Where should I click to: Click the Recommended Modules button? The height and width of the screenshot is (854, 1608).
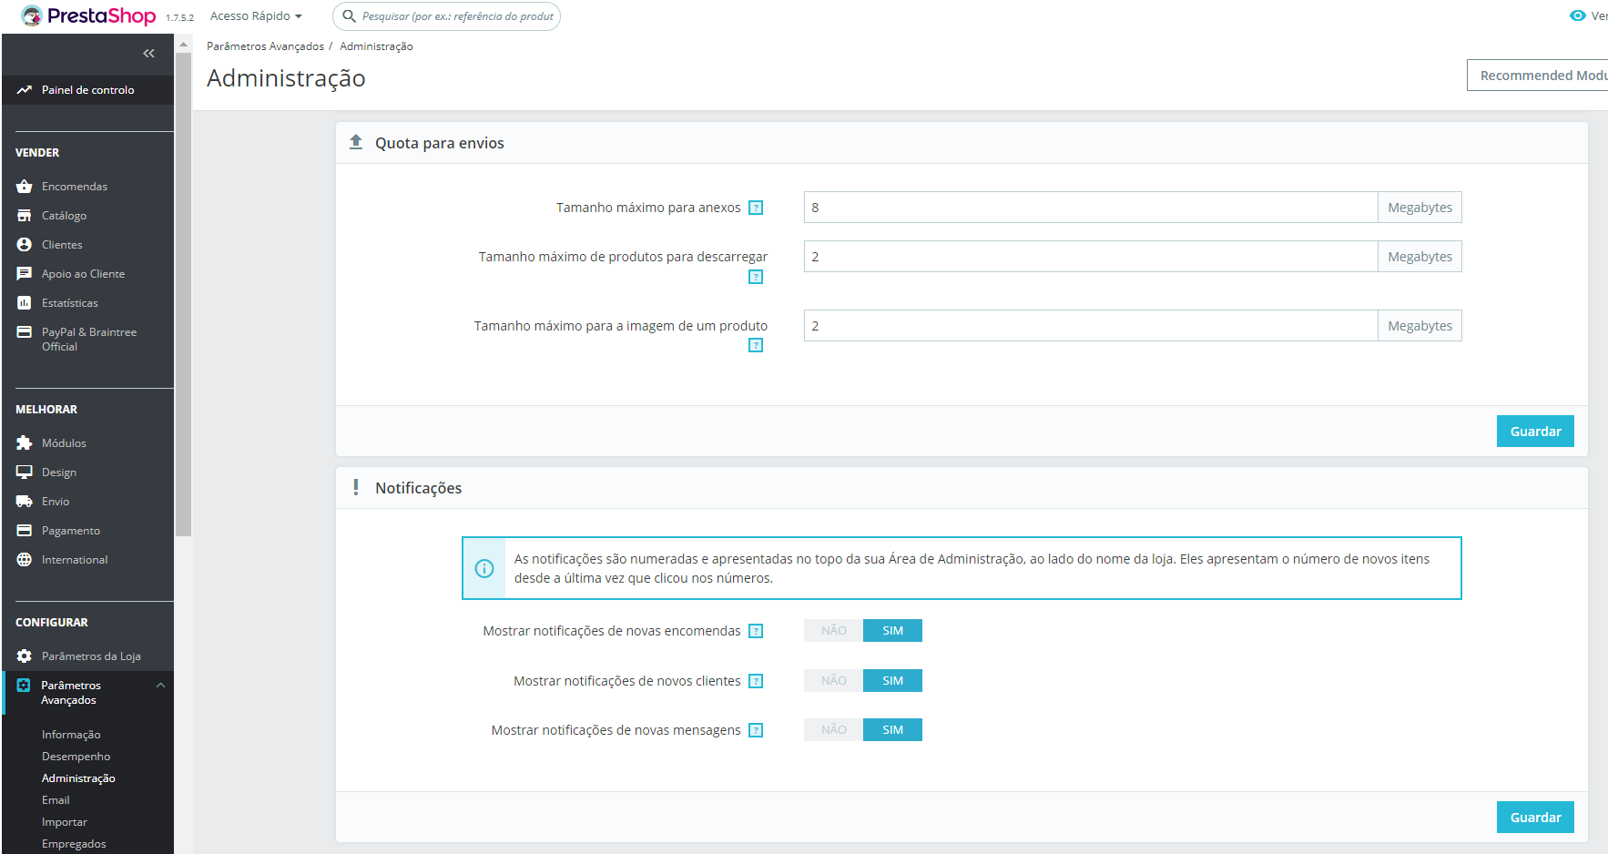click(x=1538, y=76)
